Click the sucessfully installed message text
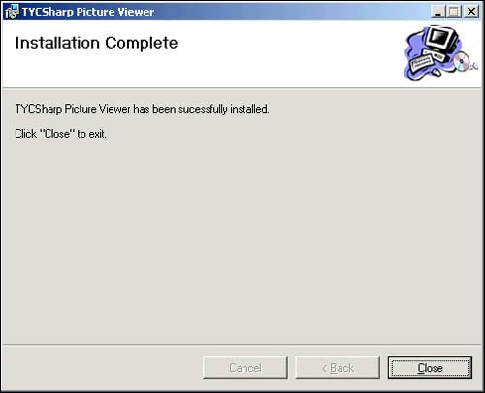The width and height of the screenshot is (485, 393). pos(142,109)
